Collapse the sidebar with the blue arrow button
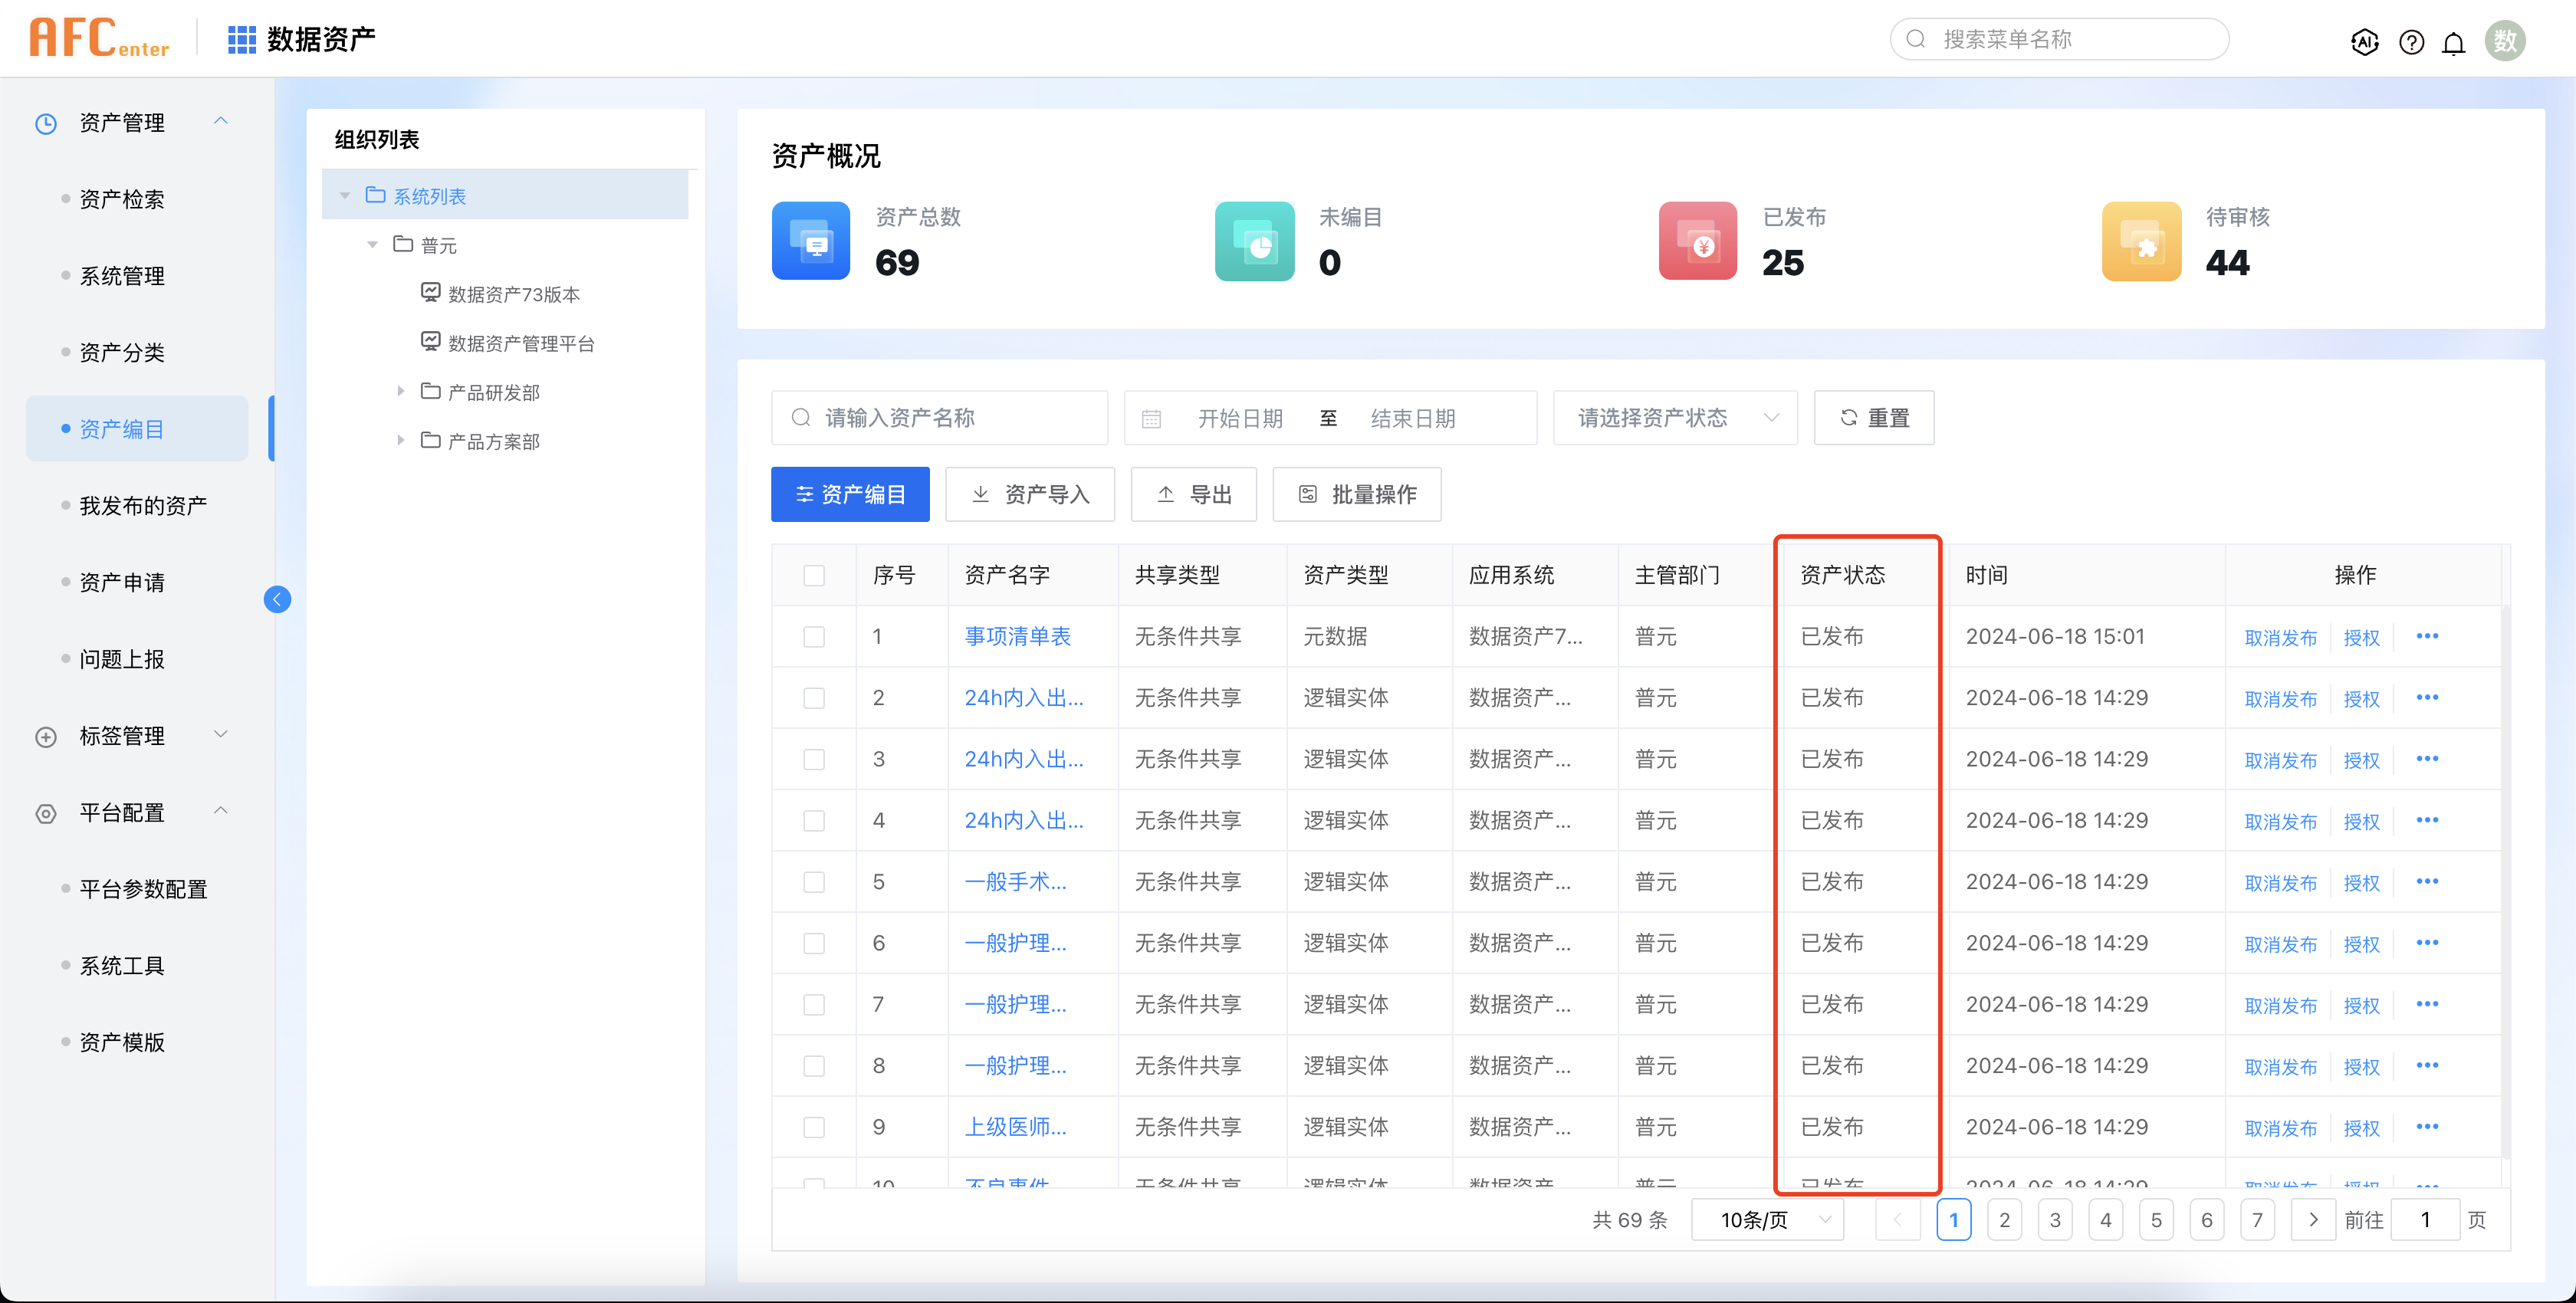Viewport: 2576px width, 1303px height. coord(277,599)
